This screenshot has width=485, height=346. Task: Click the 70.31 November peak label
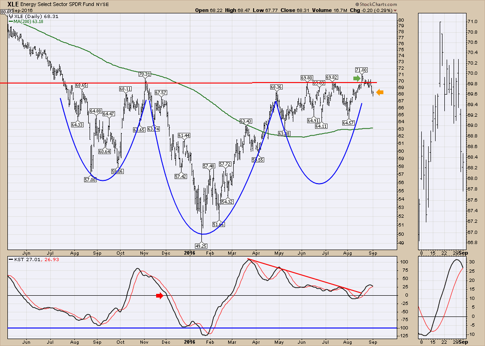pyautogui.click(x=145, y=74)
